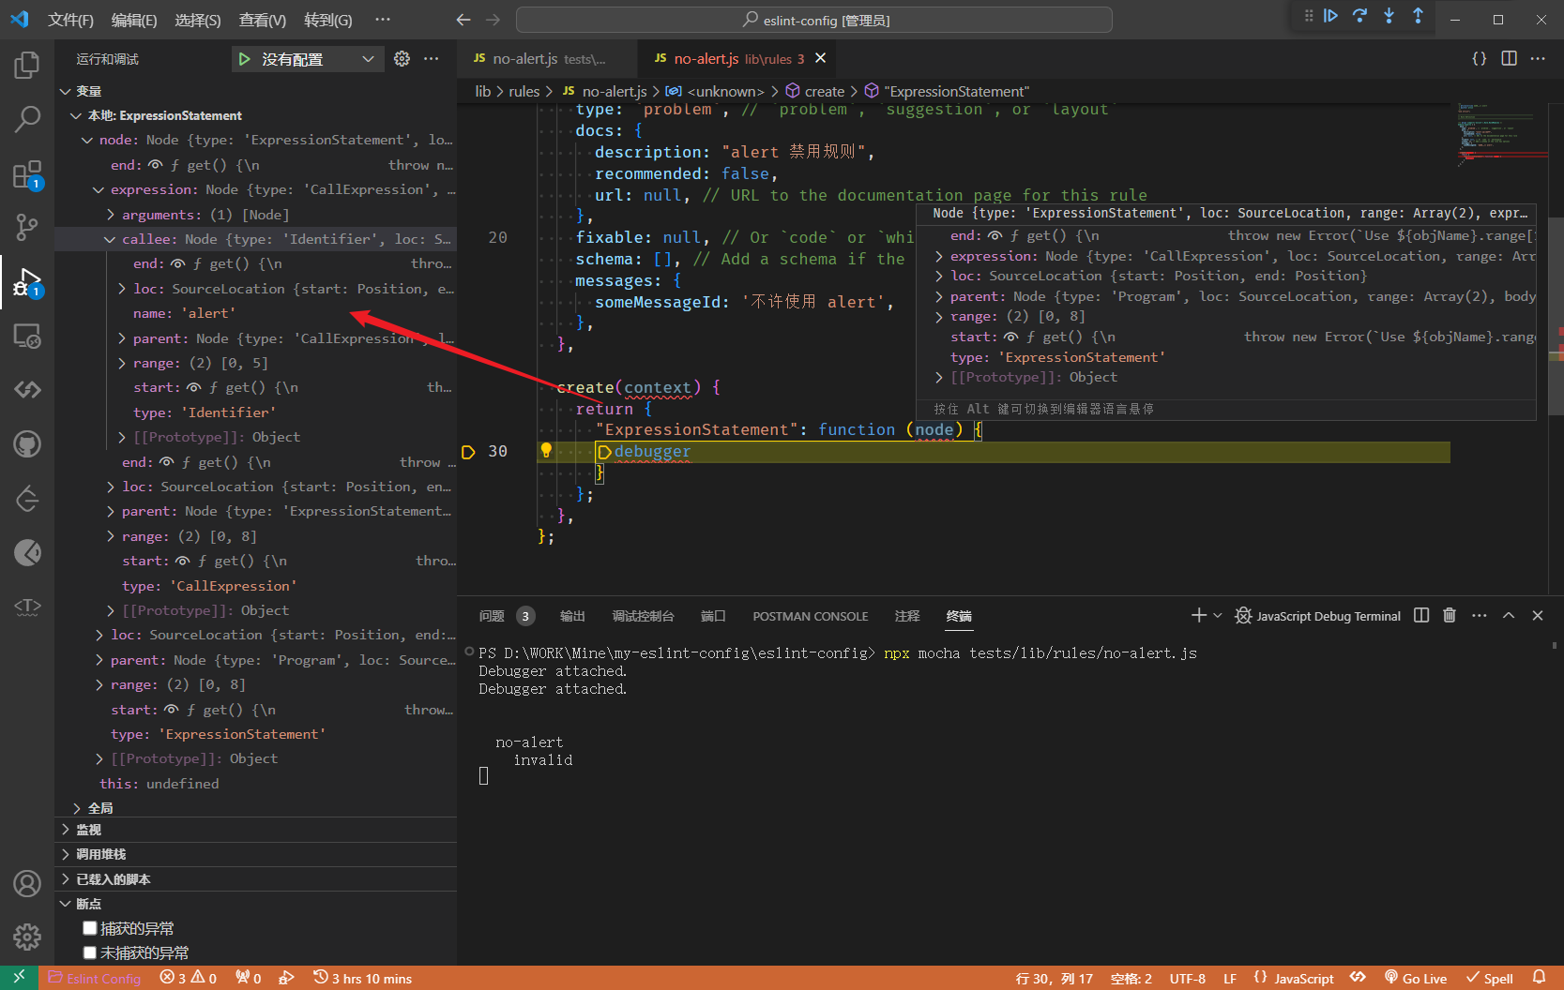1564x990 pixels.
Task: Open the Remote Explorer view
Action: (27, 336)
